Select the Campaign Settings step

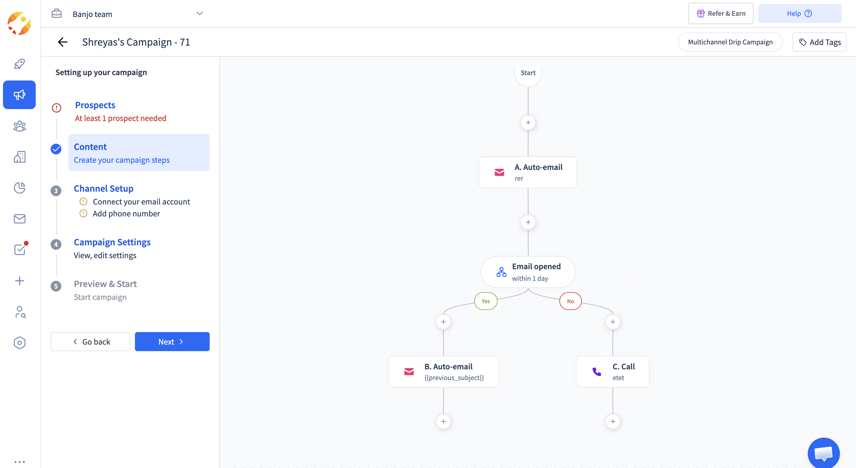[x=112, y=242]
